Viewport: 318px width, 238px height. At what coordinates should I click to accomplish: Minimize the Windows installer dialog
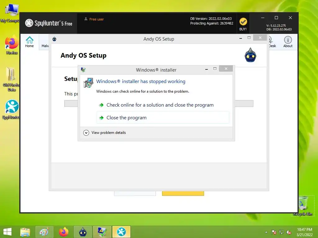click(207, 69)
